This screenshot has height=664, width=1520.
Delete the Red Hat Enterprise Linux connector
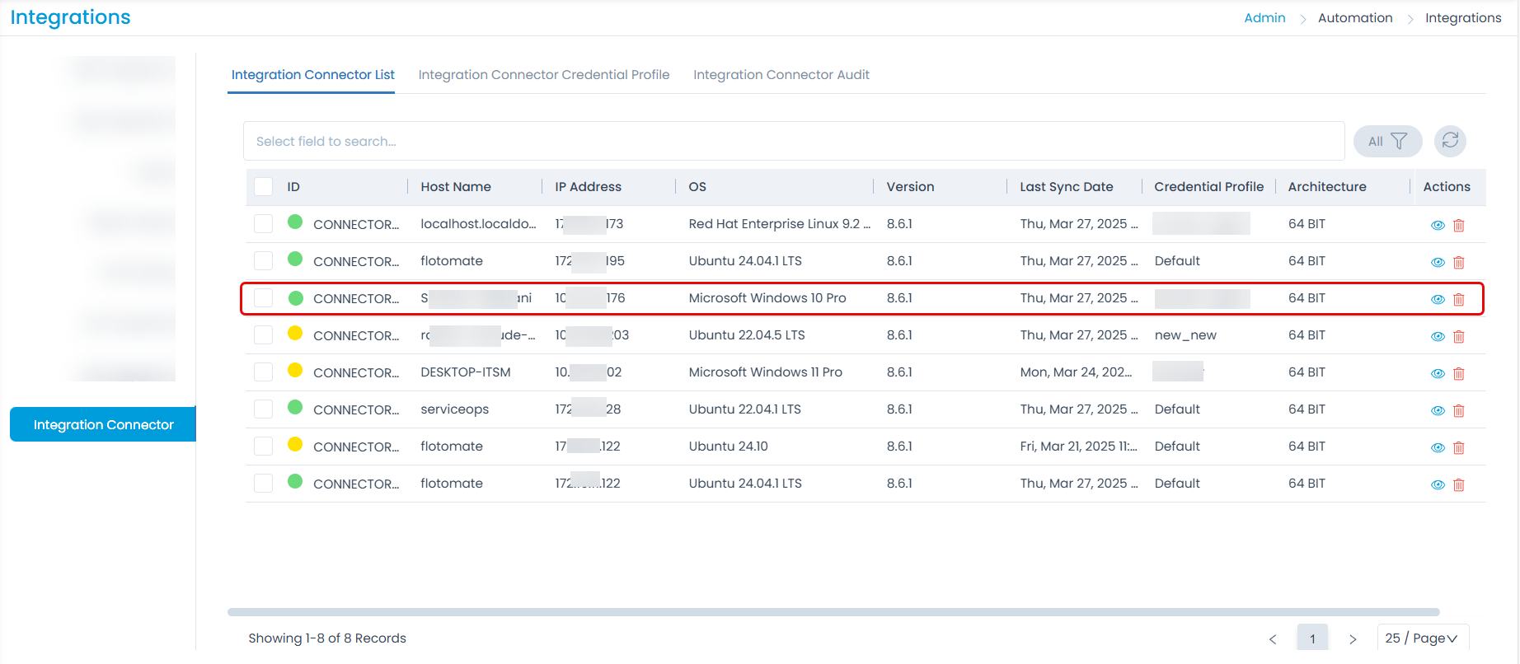pos(1458,225)
